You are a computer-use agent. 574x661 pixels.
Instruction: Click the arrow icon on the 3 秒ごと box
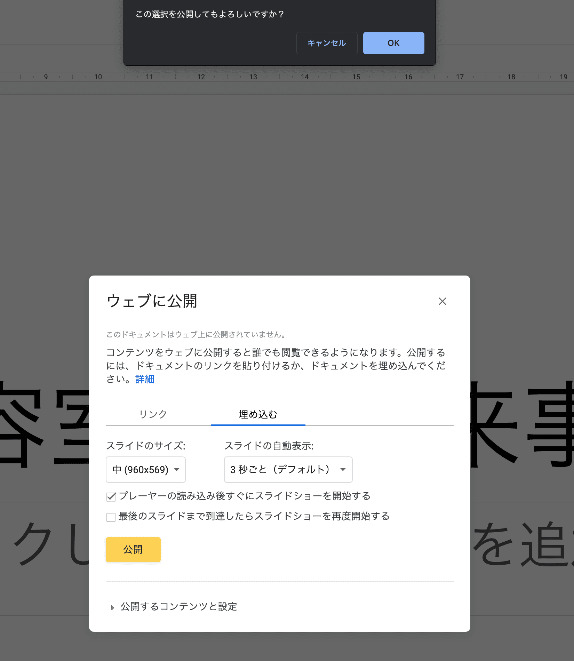(343, 470)
